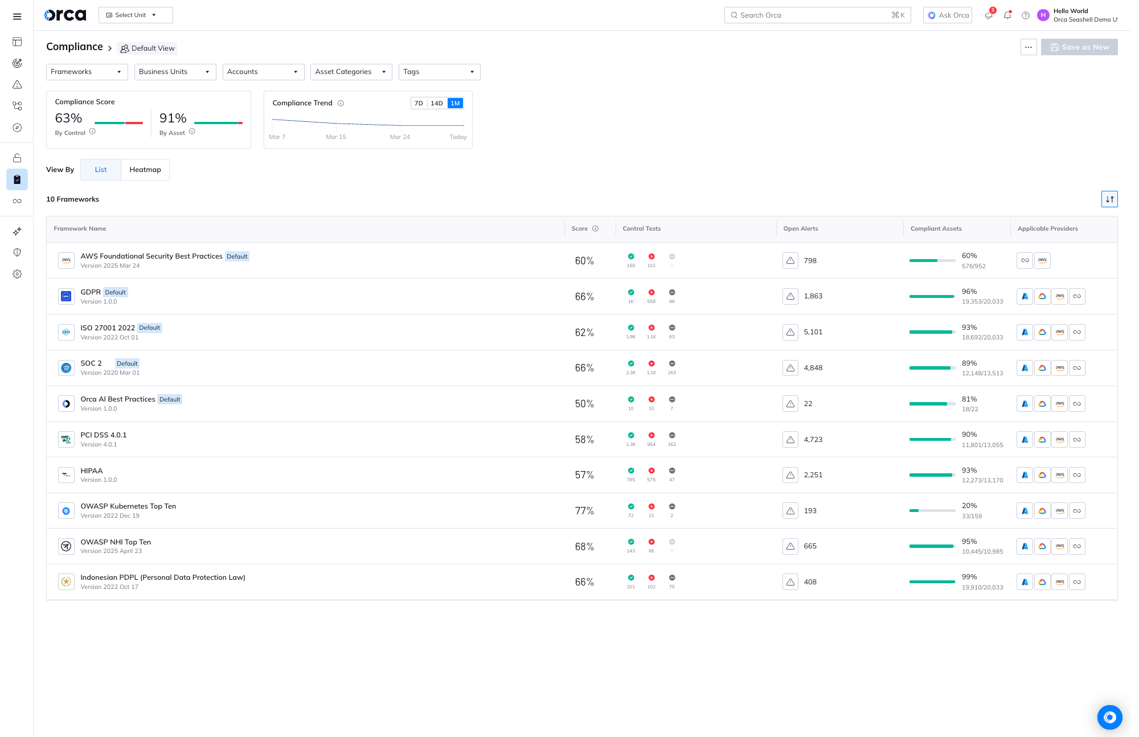Open the compass discovery icon in sidebar
The width and height of the screenshot is (1139, 737).
[x=17, y=128]
